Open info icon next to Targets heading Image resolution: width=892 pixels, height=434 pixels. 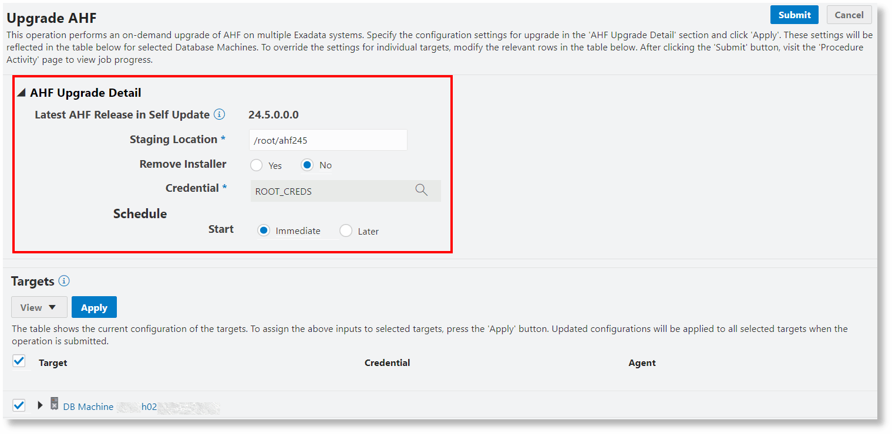(x=64, y=281)
